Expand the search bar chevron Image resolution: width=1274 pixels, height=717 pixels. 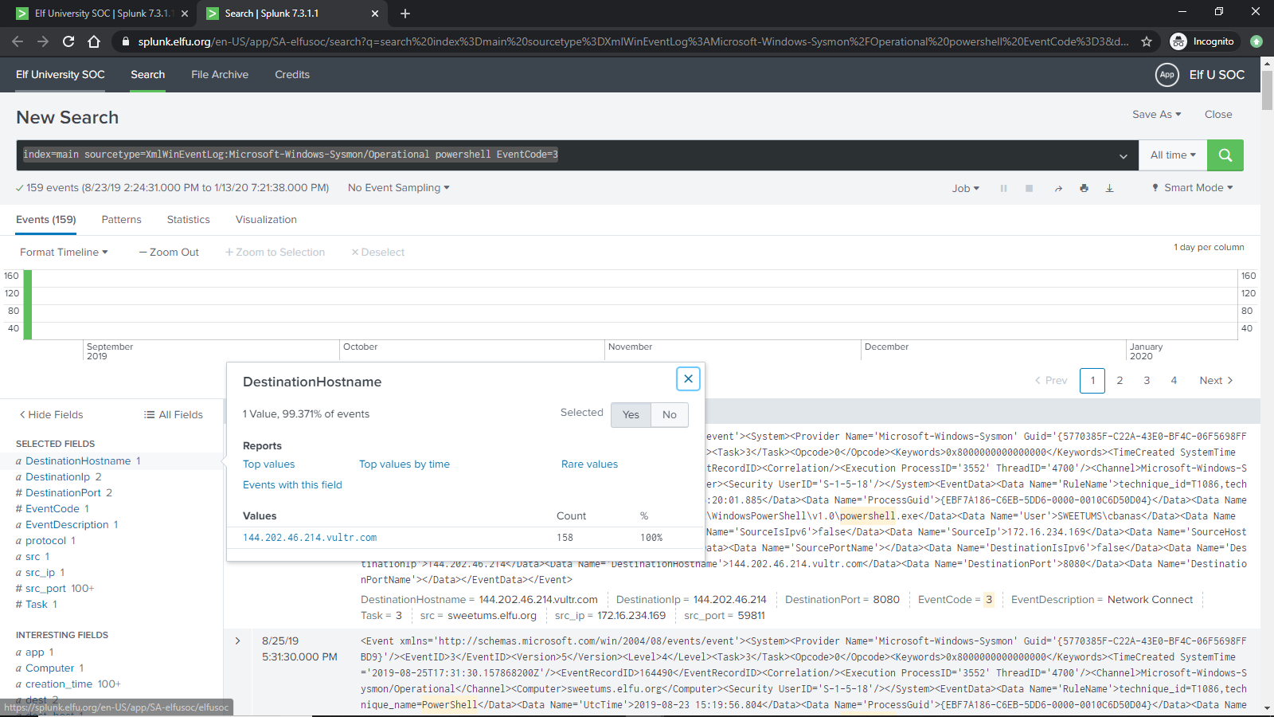[1123, 156]
